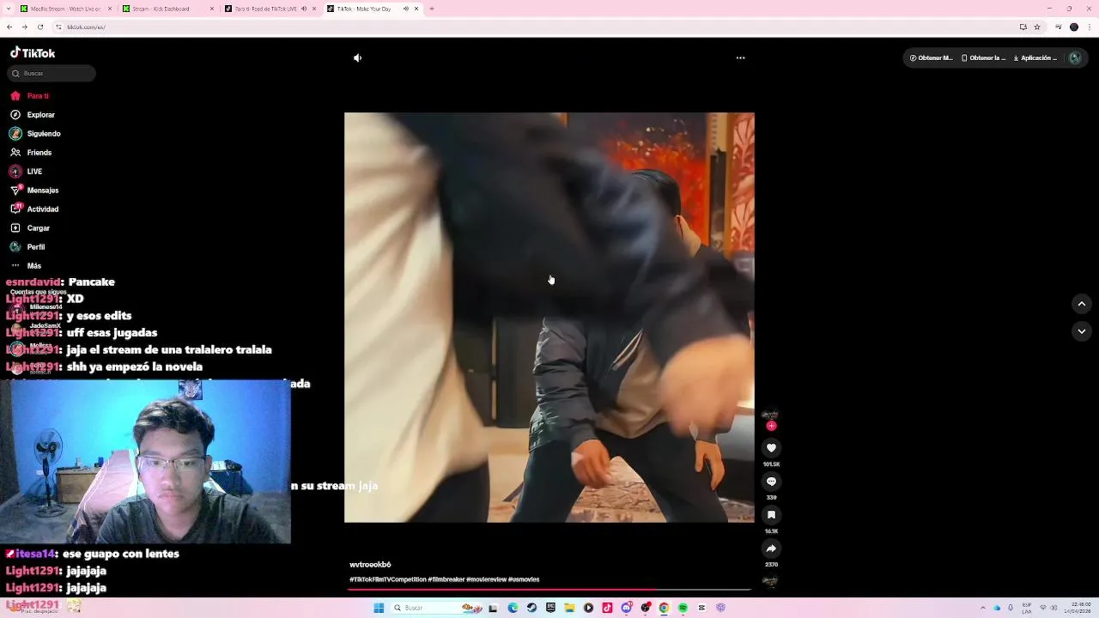This screenshot has height=618, width=1099.
Task: Mute the Feed de TikTok LIVE tab audio
Action: click(x=303, y=9)
